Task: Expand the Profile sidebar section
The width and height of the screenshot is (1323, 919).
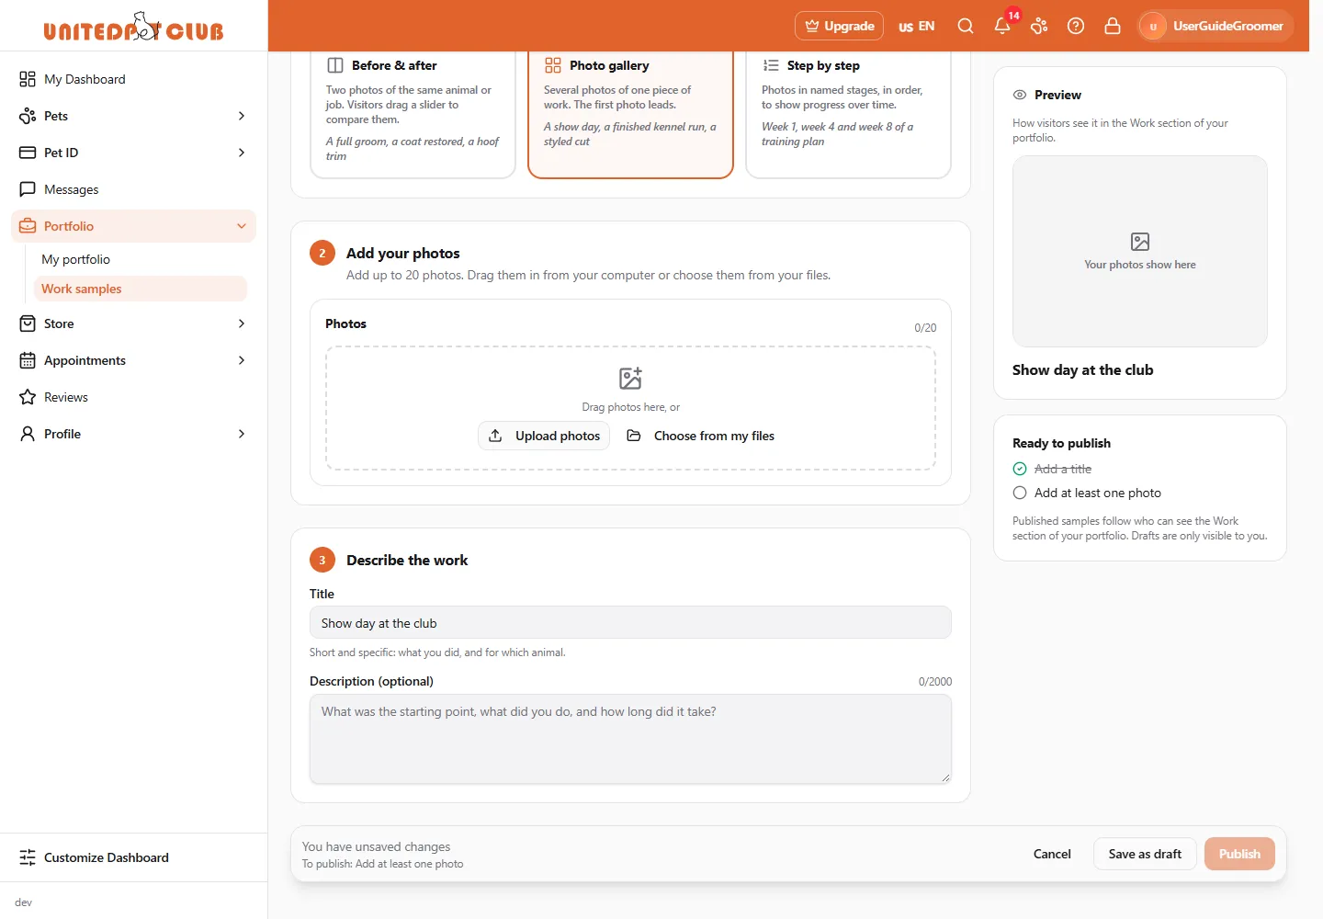Action: coord(242,434)
